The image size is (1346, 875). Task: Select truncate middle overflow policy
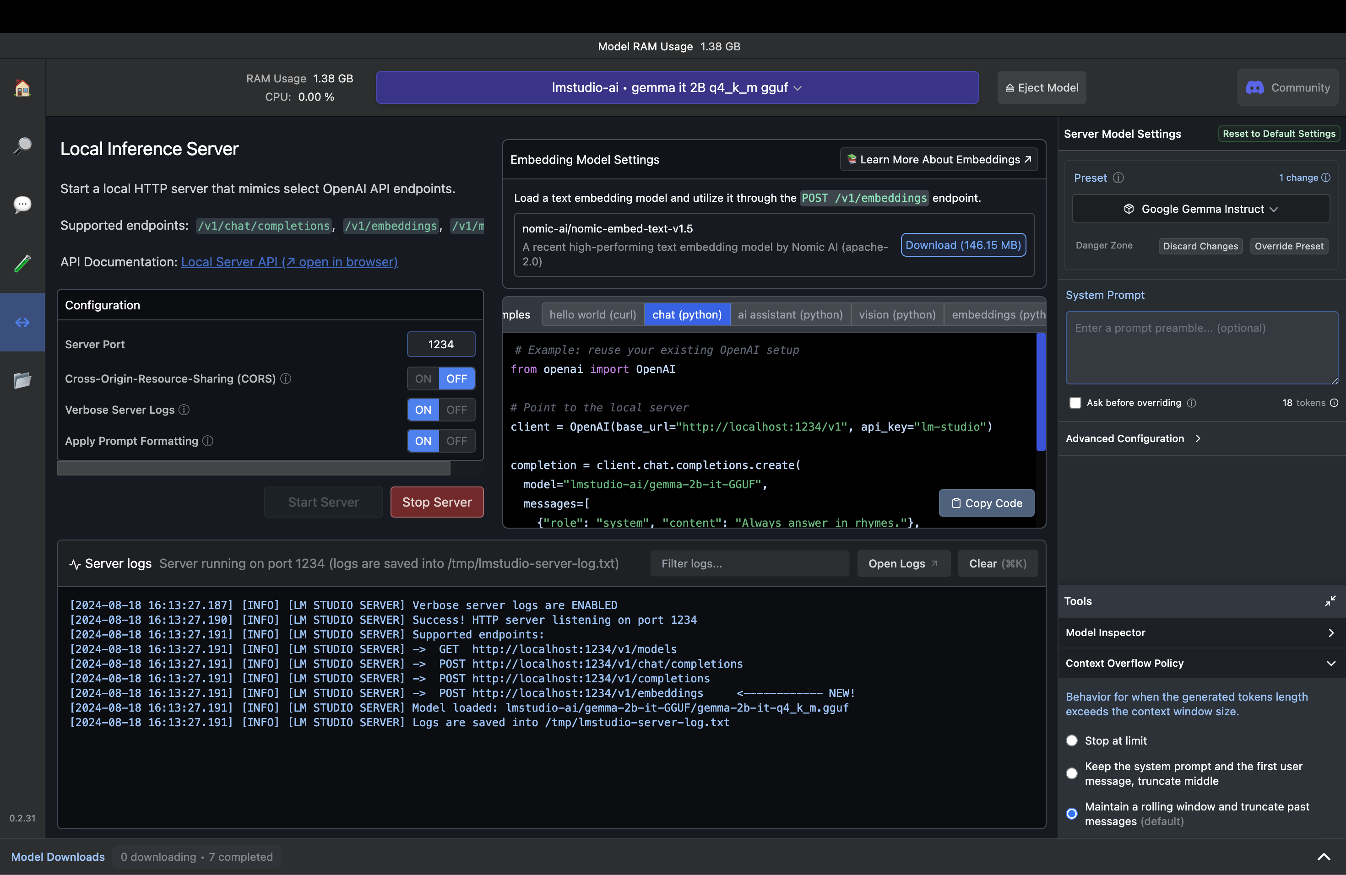tap(1072, 773)
